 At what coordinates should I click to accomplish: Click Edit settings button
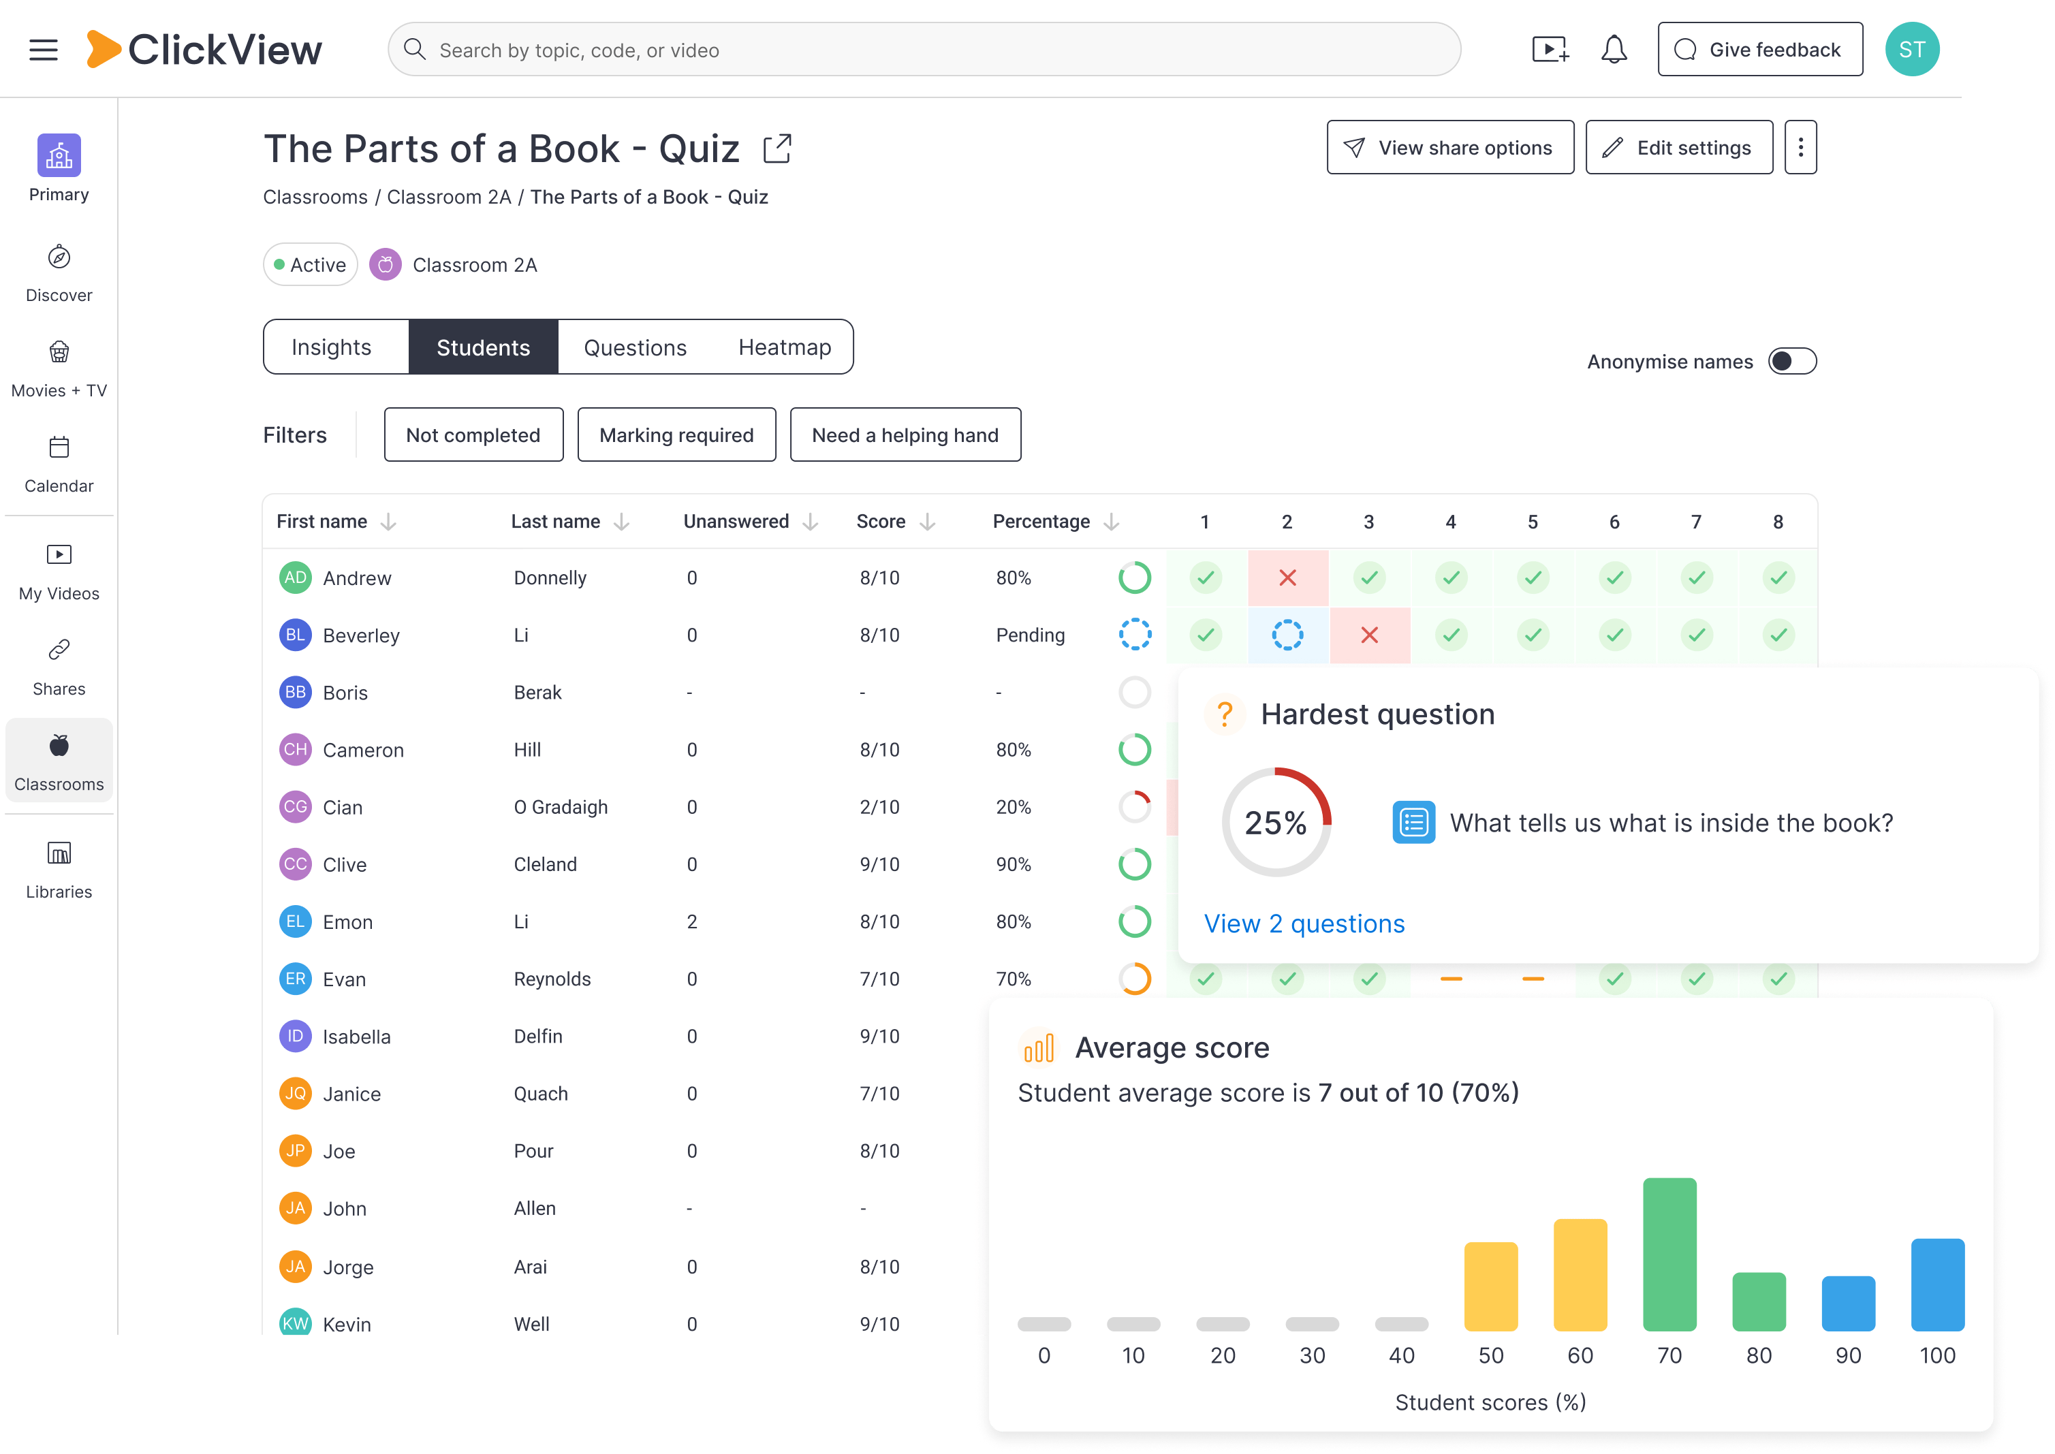coord(1679,148)
